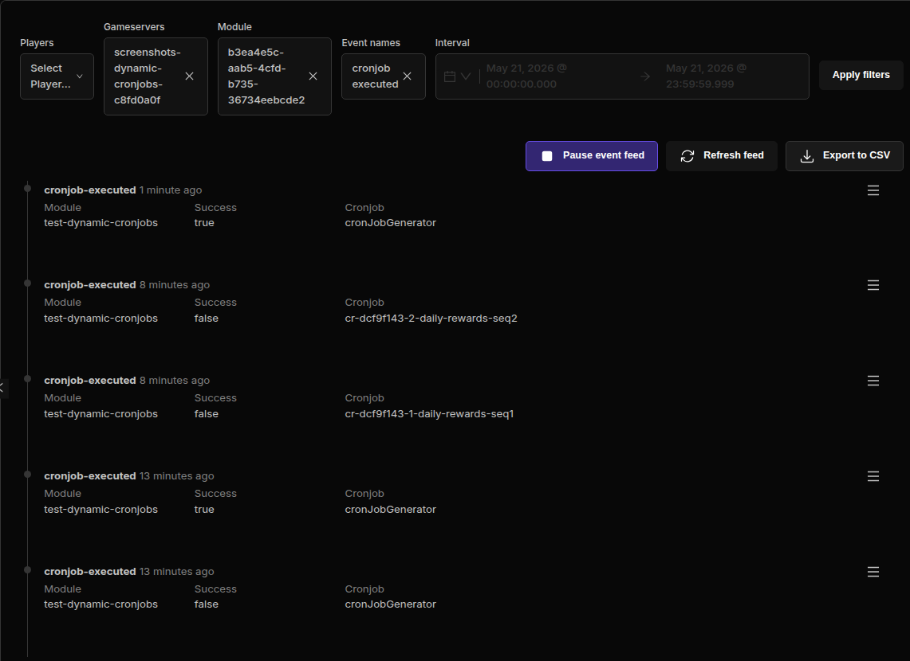The width and height of the screenshot is (910, 661).
Task: Click 'cronjob-executed' title of 1 minute ago event
Action: pyautogui.click(x=90, y=190)
